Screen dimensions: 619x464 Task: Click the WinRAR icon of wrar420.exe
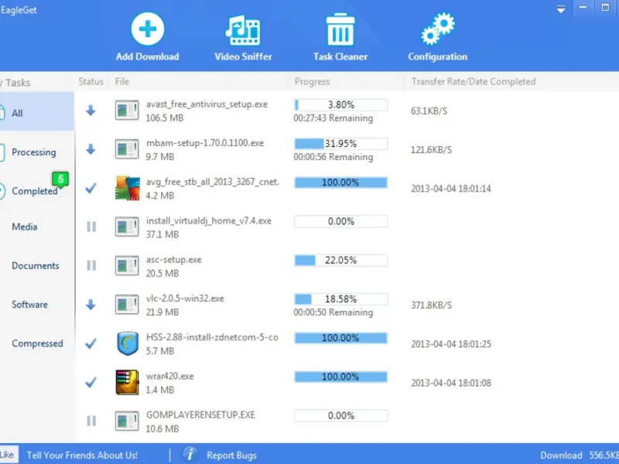(127, 382)
